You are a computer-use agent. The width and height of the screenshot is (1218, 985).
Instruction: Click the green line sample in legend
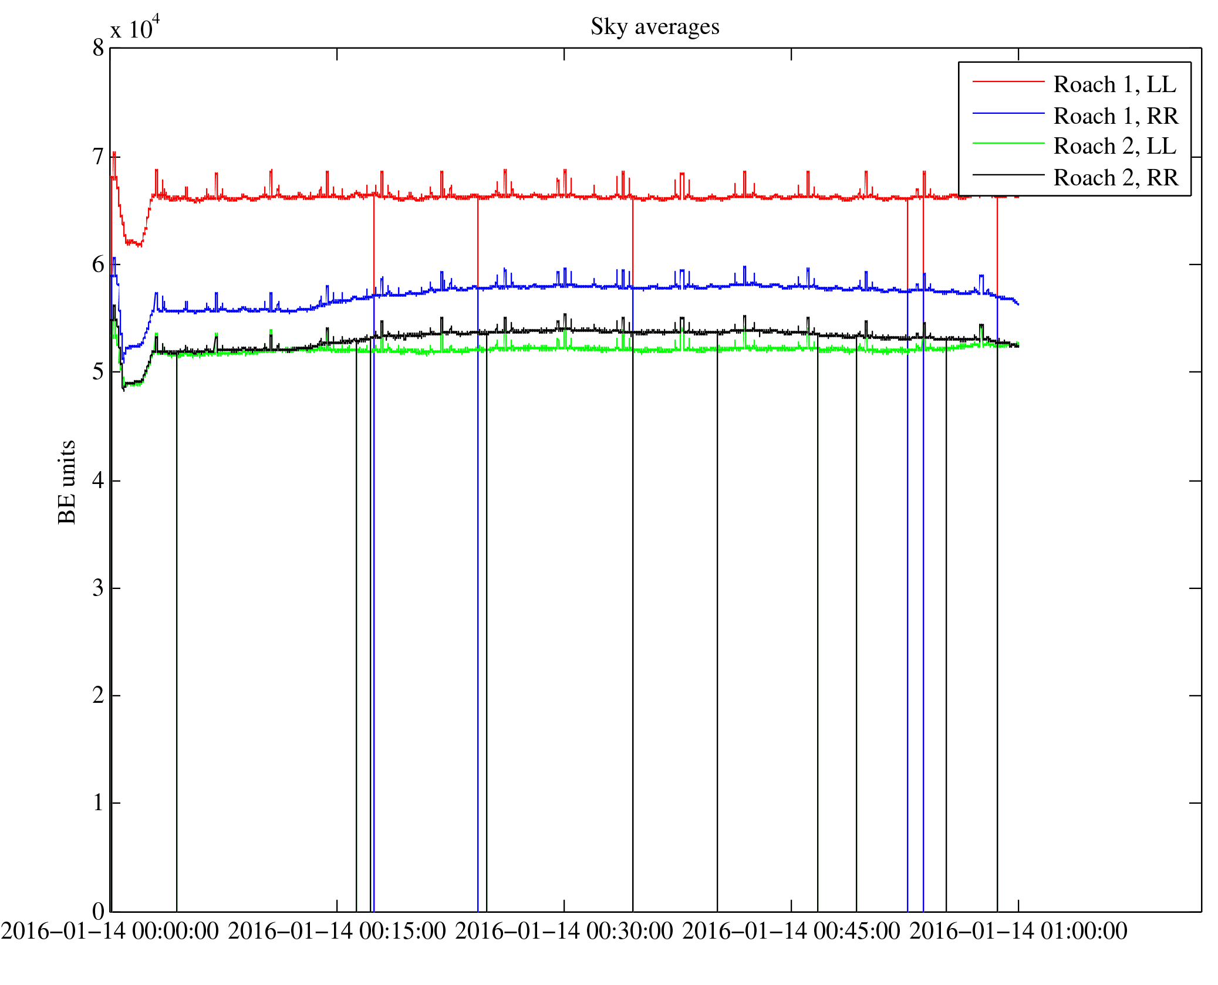click(x=1008, y=143)
